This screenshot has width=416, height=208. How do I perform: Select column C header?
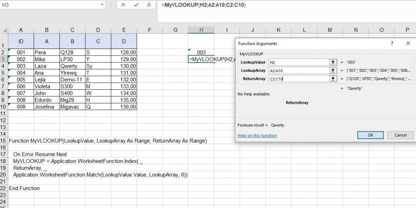[72, 30]
